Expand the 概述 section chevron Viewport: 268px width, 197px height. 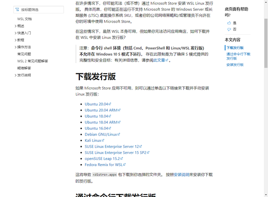[15, 26]
